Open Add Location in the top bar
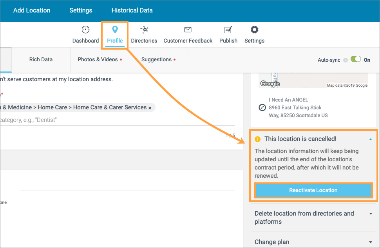The image size is (380, 248). tap(32, 11)
